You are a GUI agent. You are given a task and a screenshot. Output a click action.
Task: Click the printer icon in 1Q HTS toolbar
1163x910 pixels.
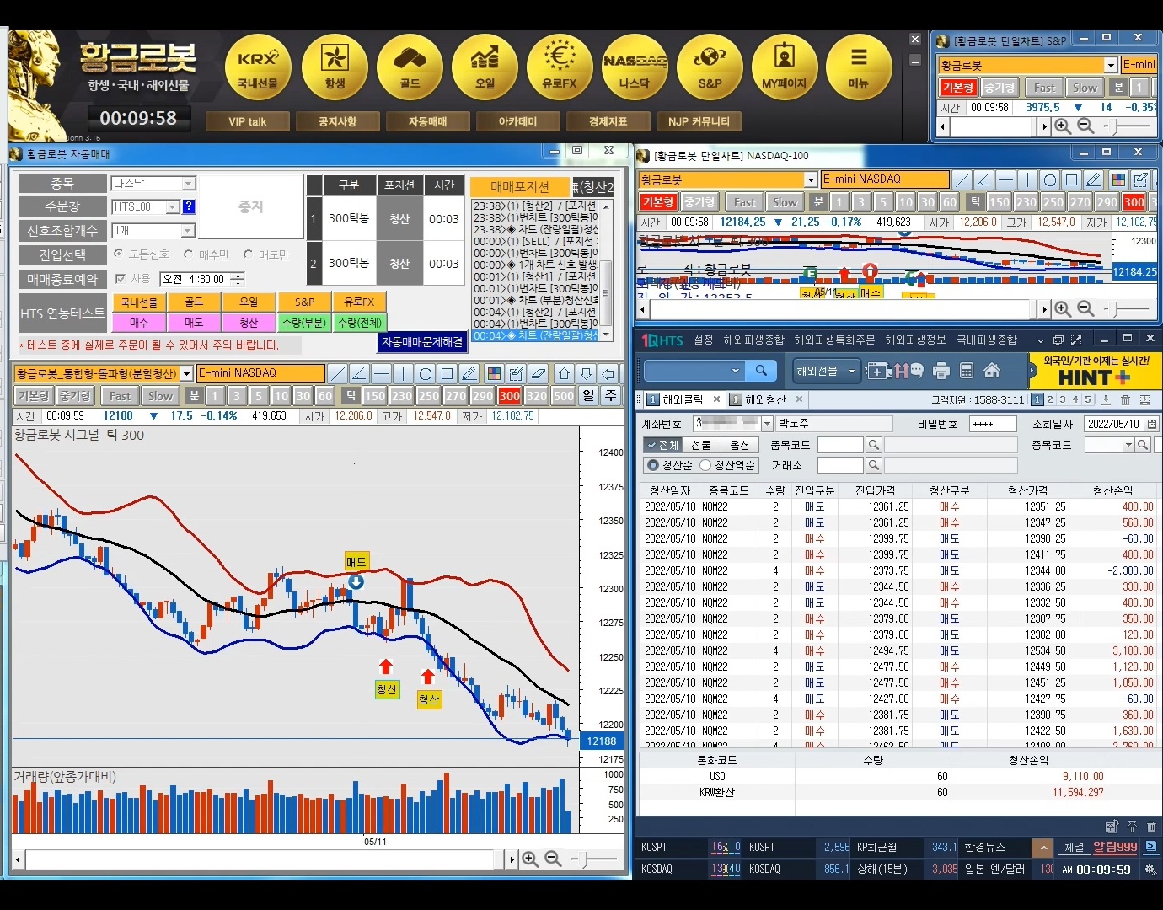click(x=941, y=371)
